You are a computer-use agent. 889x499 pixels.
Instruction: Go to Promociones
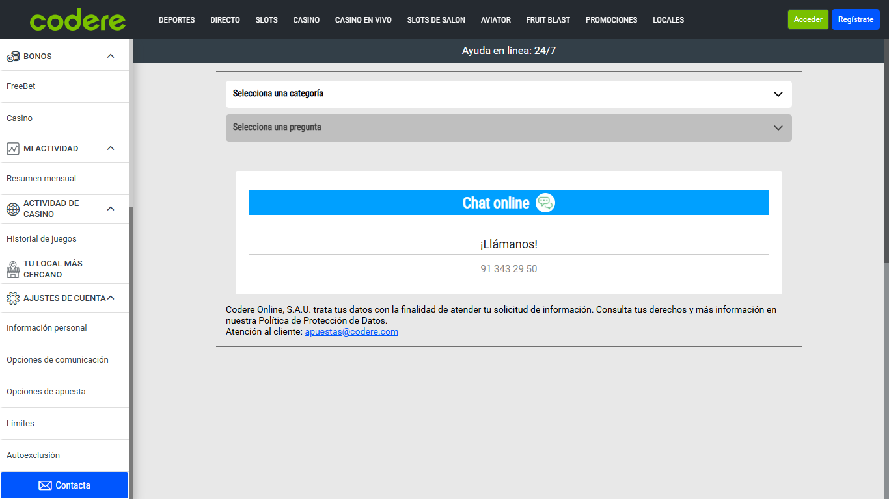click(612, 20)
